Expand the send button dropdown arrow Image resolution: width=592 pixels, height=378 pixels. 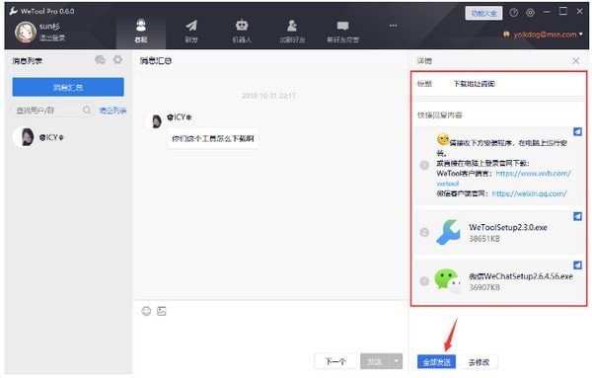[396, 361]
